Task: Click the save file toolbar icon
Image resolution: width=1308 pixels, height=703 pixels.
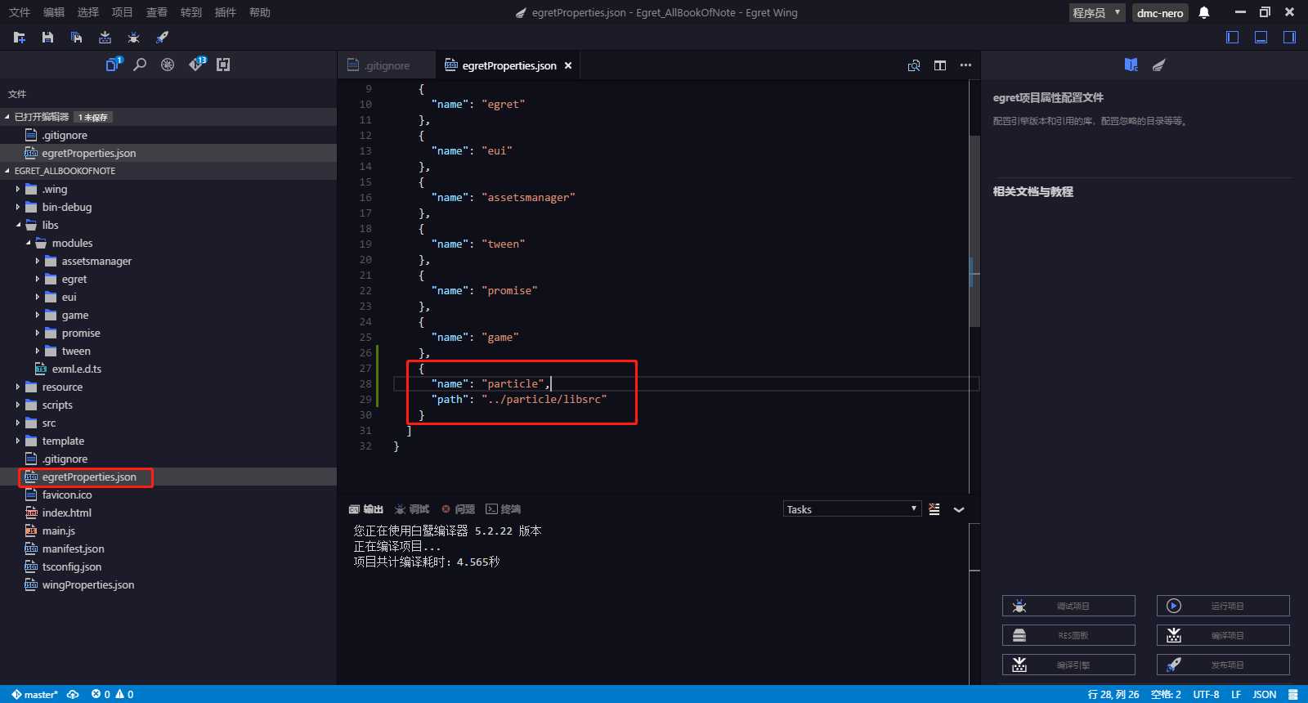Action: click(47, 38)
